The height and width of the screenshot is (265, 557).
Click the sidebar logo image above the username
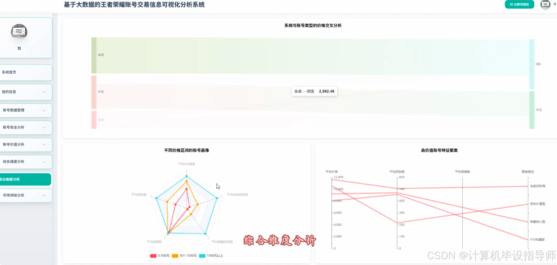click(x=19, y=32)
